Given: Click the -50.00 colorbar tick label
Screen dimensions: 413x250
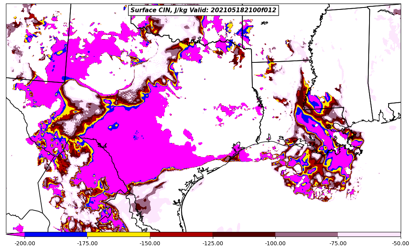Looking at the screenshot, I should point(400,243).
